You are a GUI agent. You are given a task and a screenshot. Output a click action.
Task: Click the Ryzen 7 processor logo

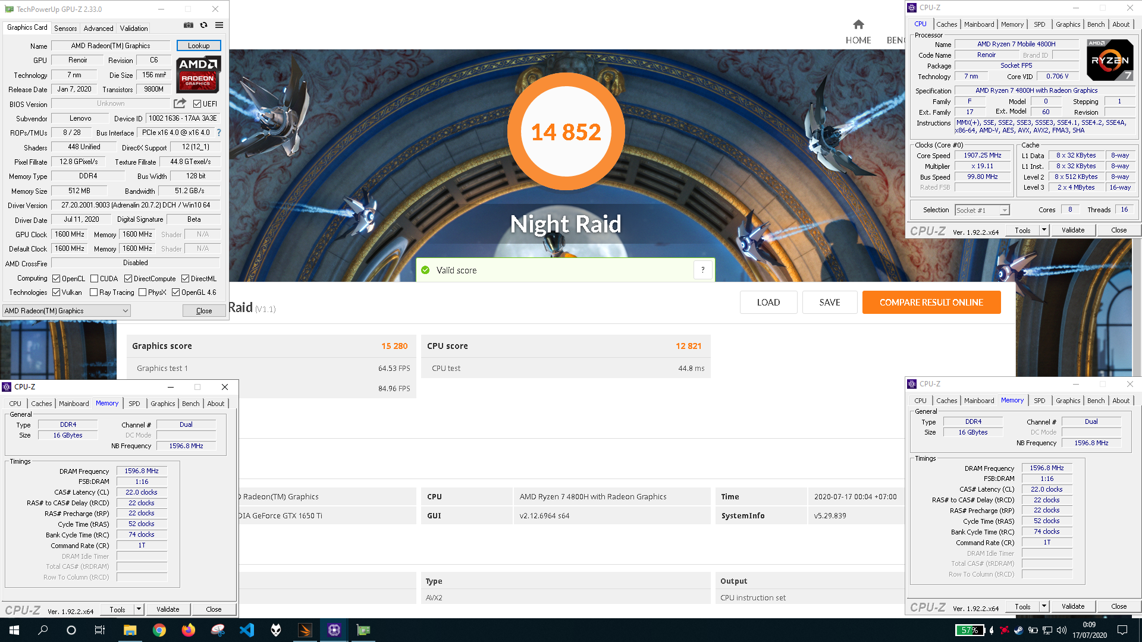point(1110,59)
